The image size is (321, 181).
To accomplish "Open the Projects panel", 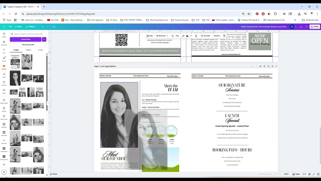I will coord(4,83).
